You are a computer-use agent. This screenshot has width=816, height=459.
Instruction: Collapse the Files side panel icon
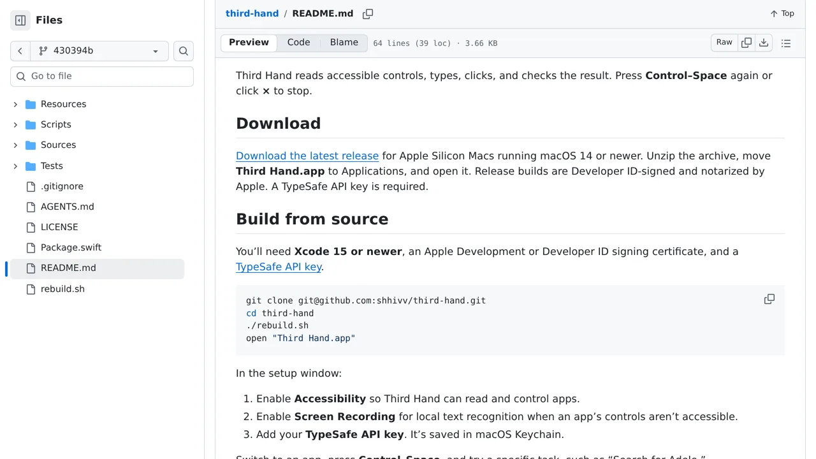(20, 20)
